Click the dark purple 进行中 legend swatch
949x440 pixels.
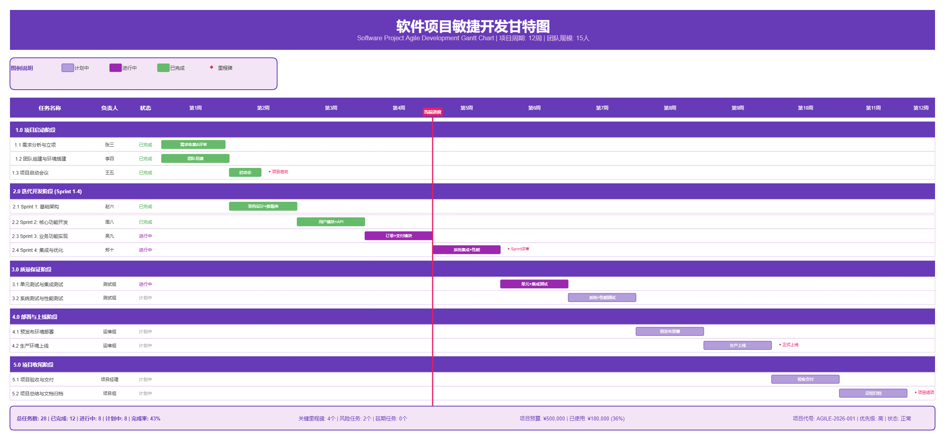(x=115, y=68)
